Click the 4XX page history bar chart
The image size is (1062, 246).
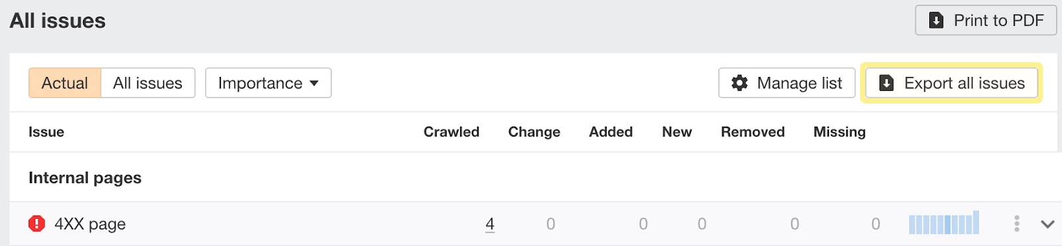tap(944, 223)
